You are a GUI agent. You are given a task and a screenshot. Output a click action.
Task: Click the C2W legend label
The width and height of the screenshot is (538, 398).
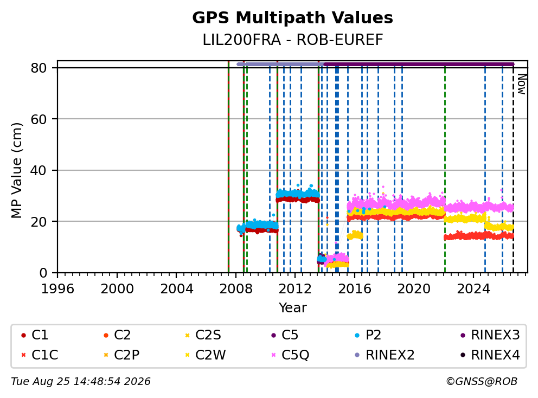click(210, 355)
